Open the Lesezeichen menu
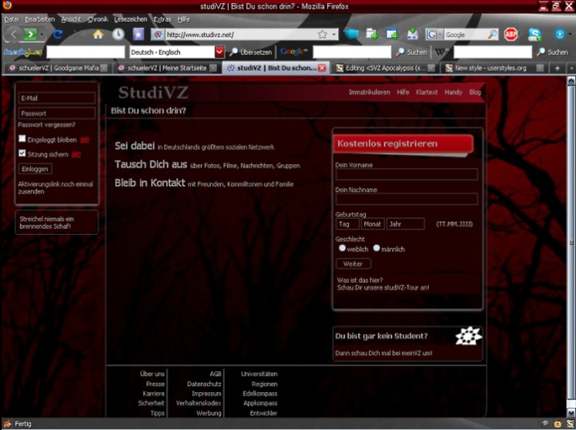This screenshot has height=430, width=576. [x=130, y=19]
